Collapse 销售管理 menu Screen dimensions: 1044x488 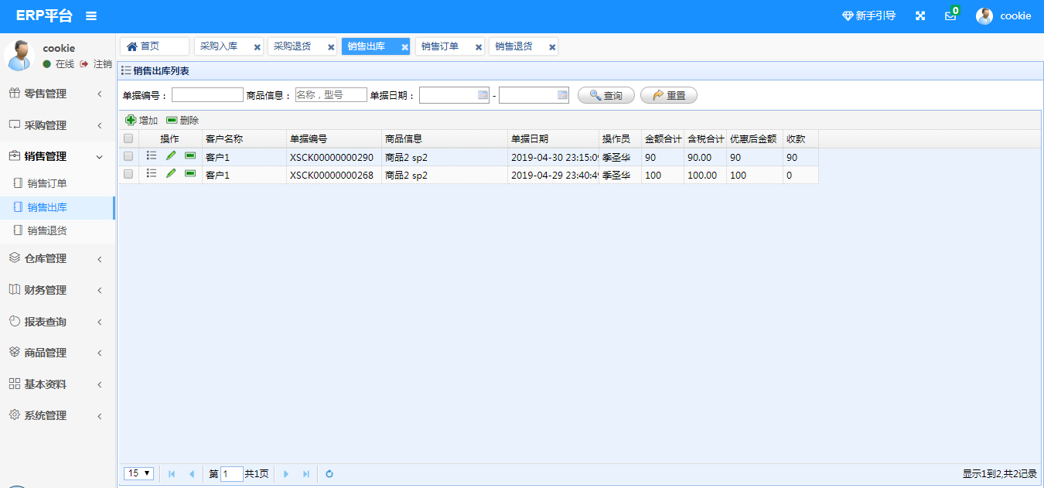(x=58, y=156)
